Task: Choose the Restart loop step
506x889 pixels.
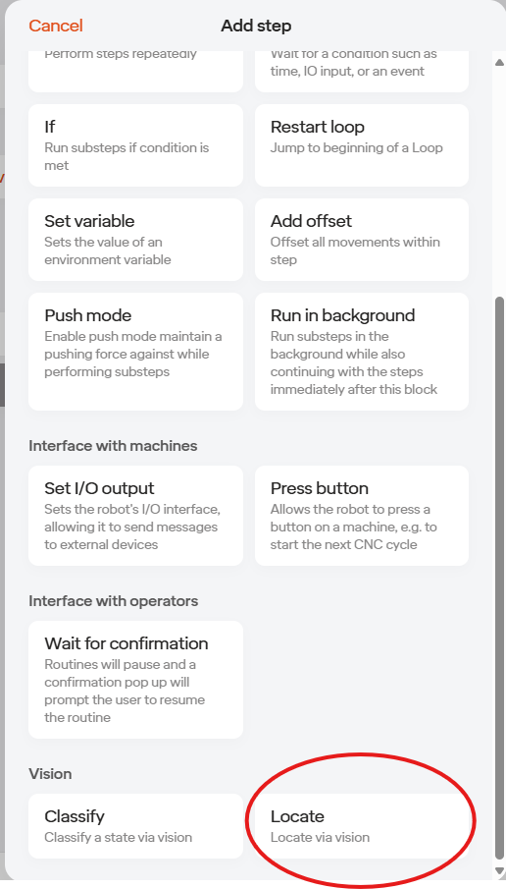Action: [x=362, y=145]
